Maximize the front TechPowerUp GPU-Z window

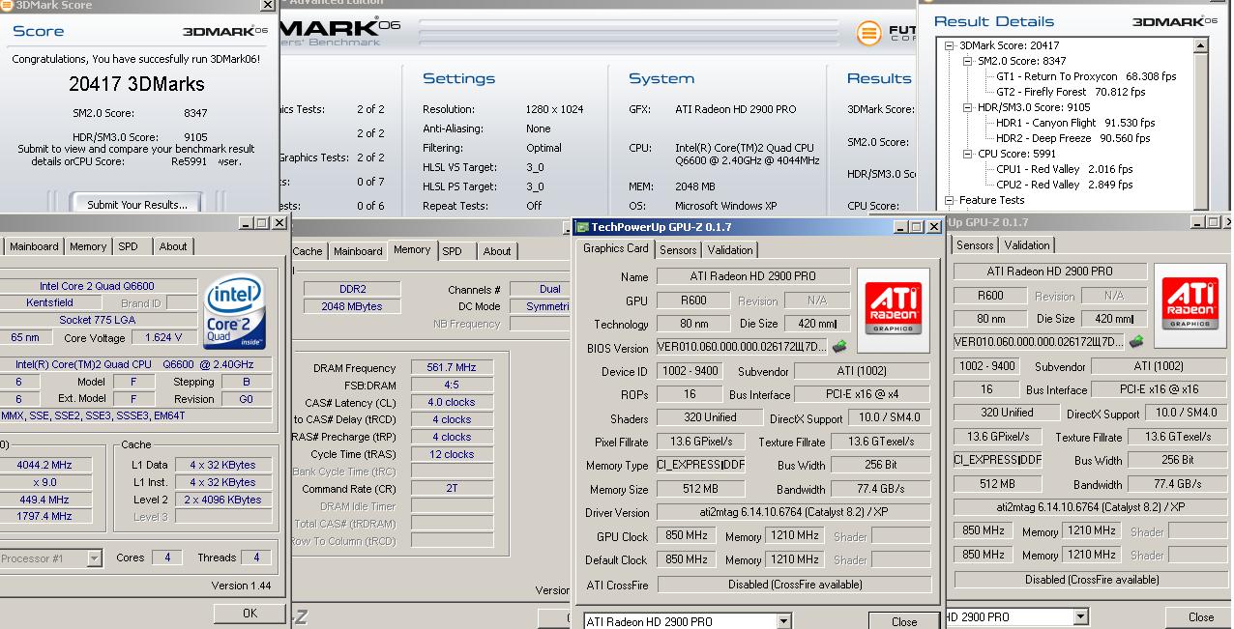(x=917, y=227)
